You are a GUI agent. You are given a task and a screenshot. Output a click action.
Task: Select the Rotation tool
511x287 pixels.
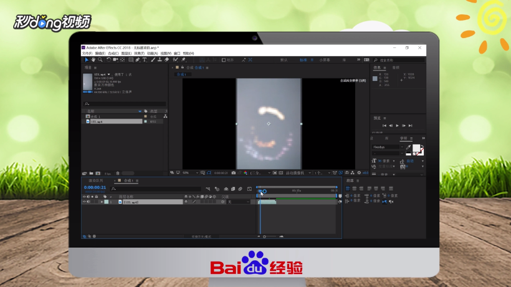point(108,60)
